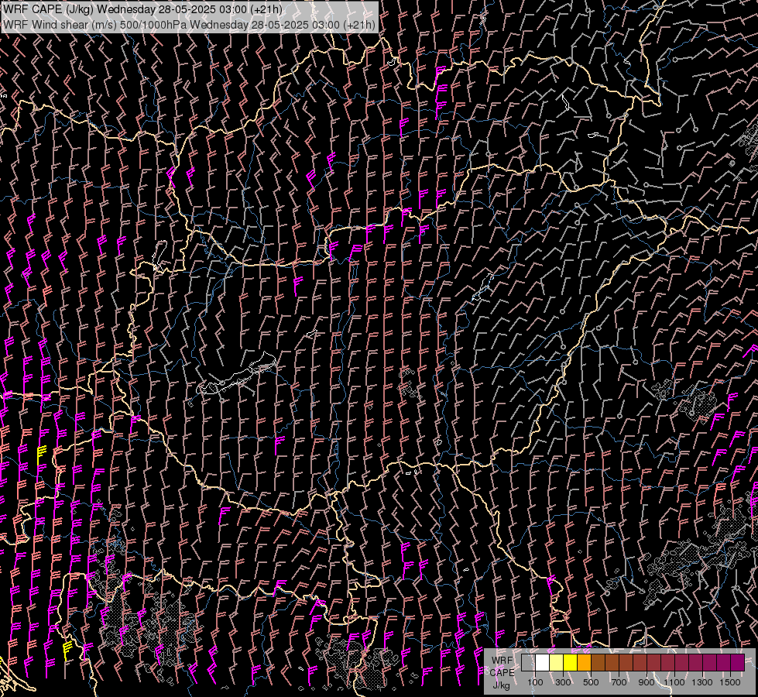Click the legend label WRF
758x697 pixels.
(502, 661)
